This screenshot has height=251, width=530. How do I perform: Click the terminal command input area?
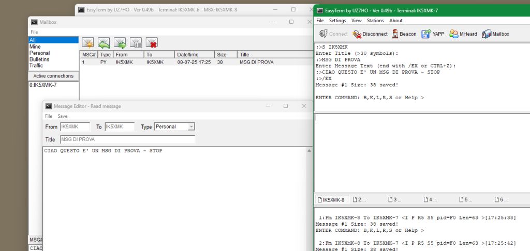click(422, 153)
